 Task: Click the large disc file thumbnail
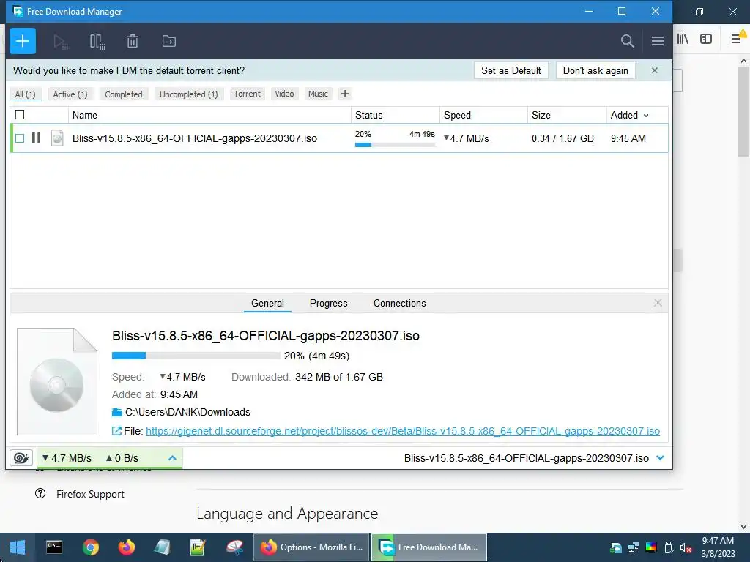[x=57, y=382]
